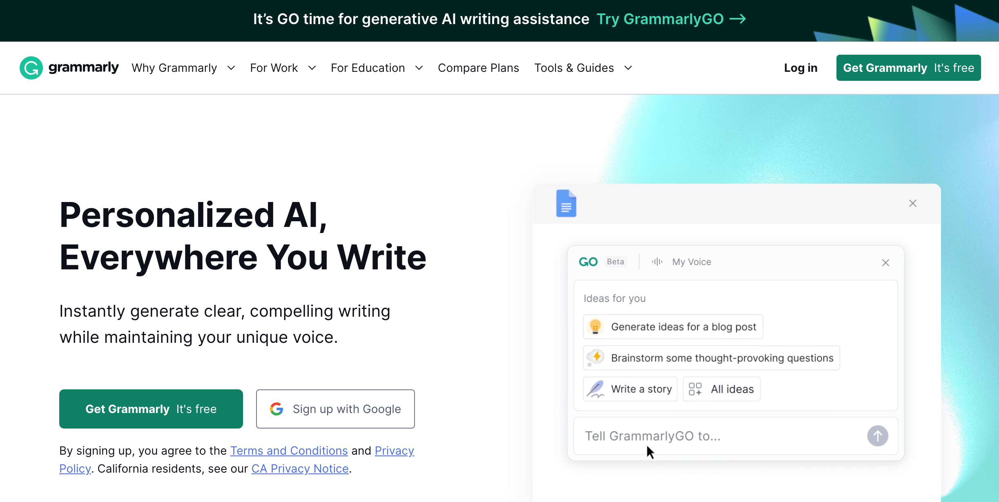Screen dimensions: 999x502
Task: Click the My Voice audio icon
Action: pyautogui.click(x=656, y=261)
